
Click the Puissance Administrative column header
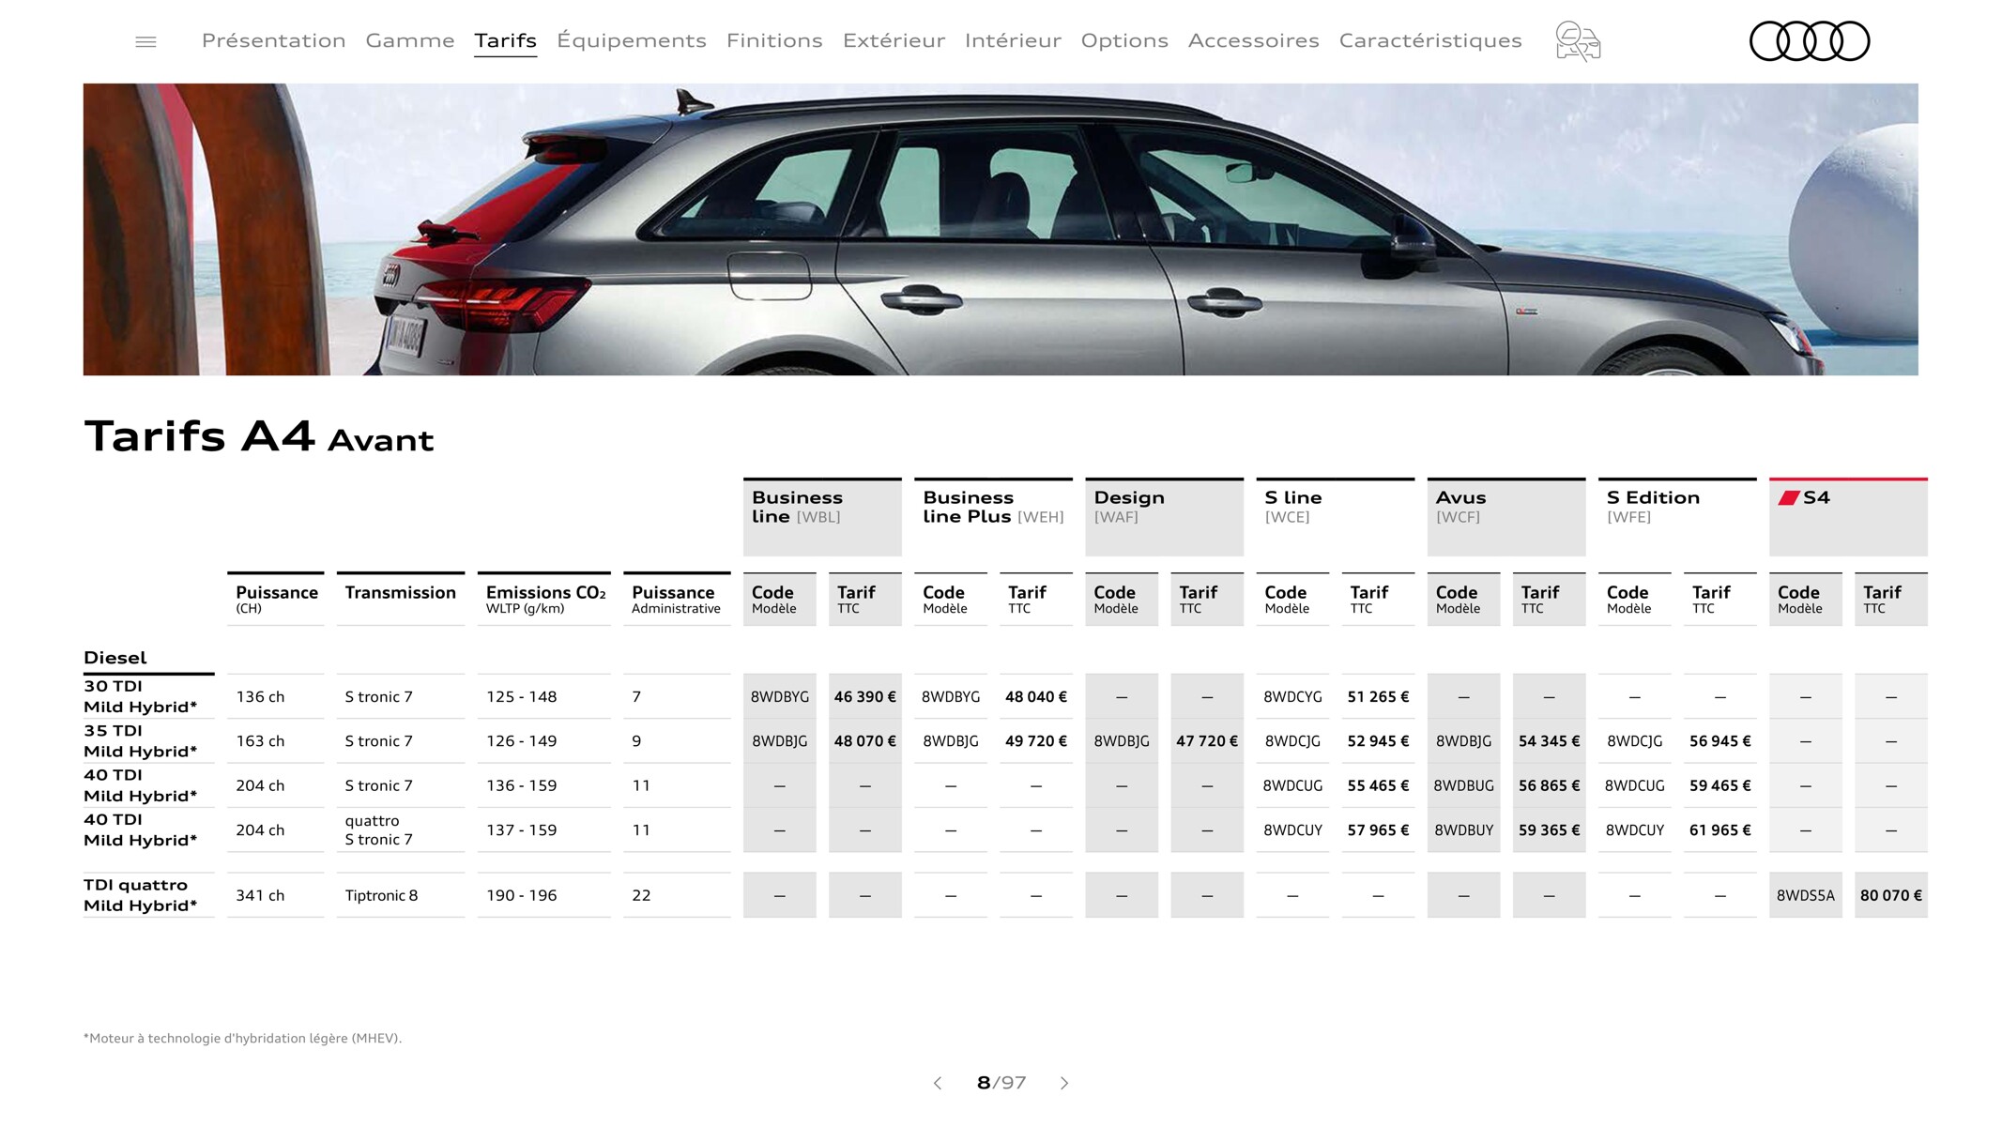coord(676,599)
